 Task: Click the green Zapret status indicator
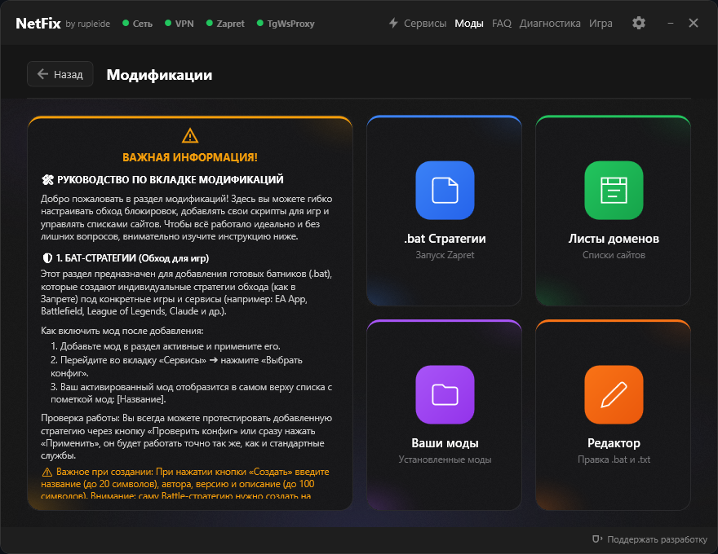[209, 23]
